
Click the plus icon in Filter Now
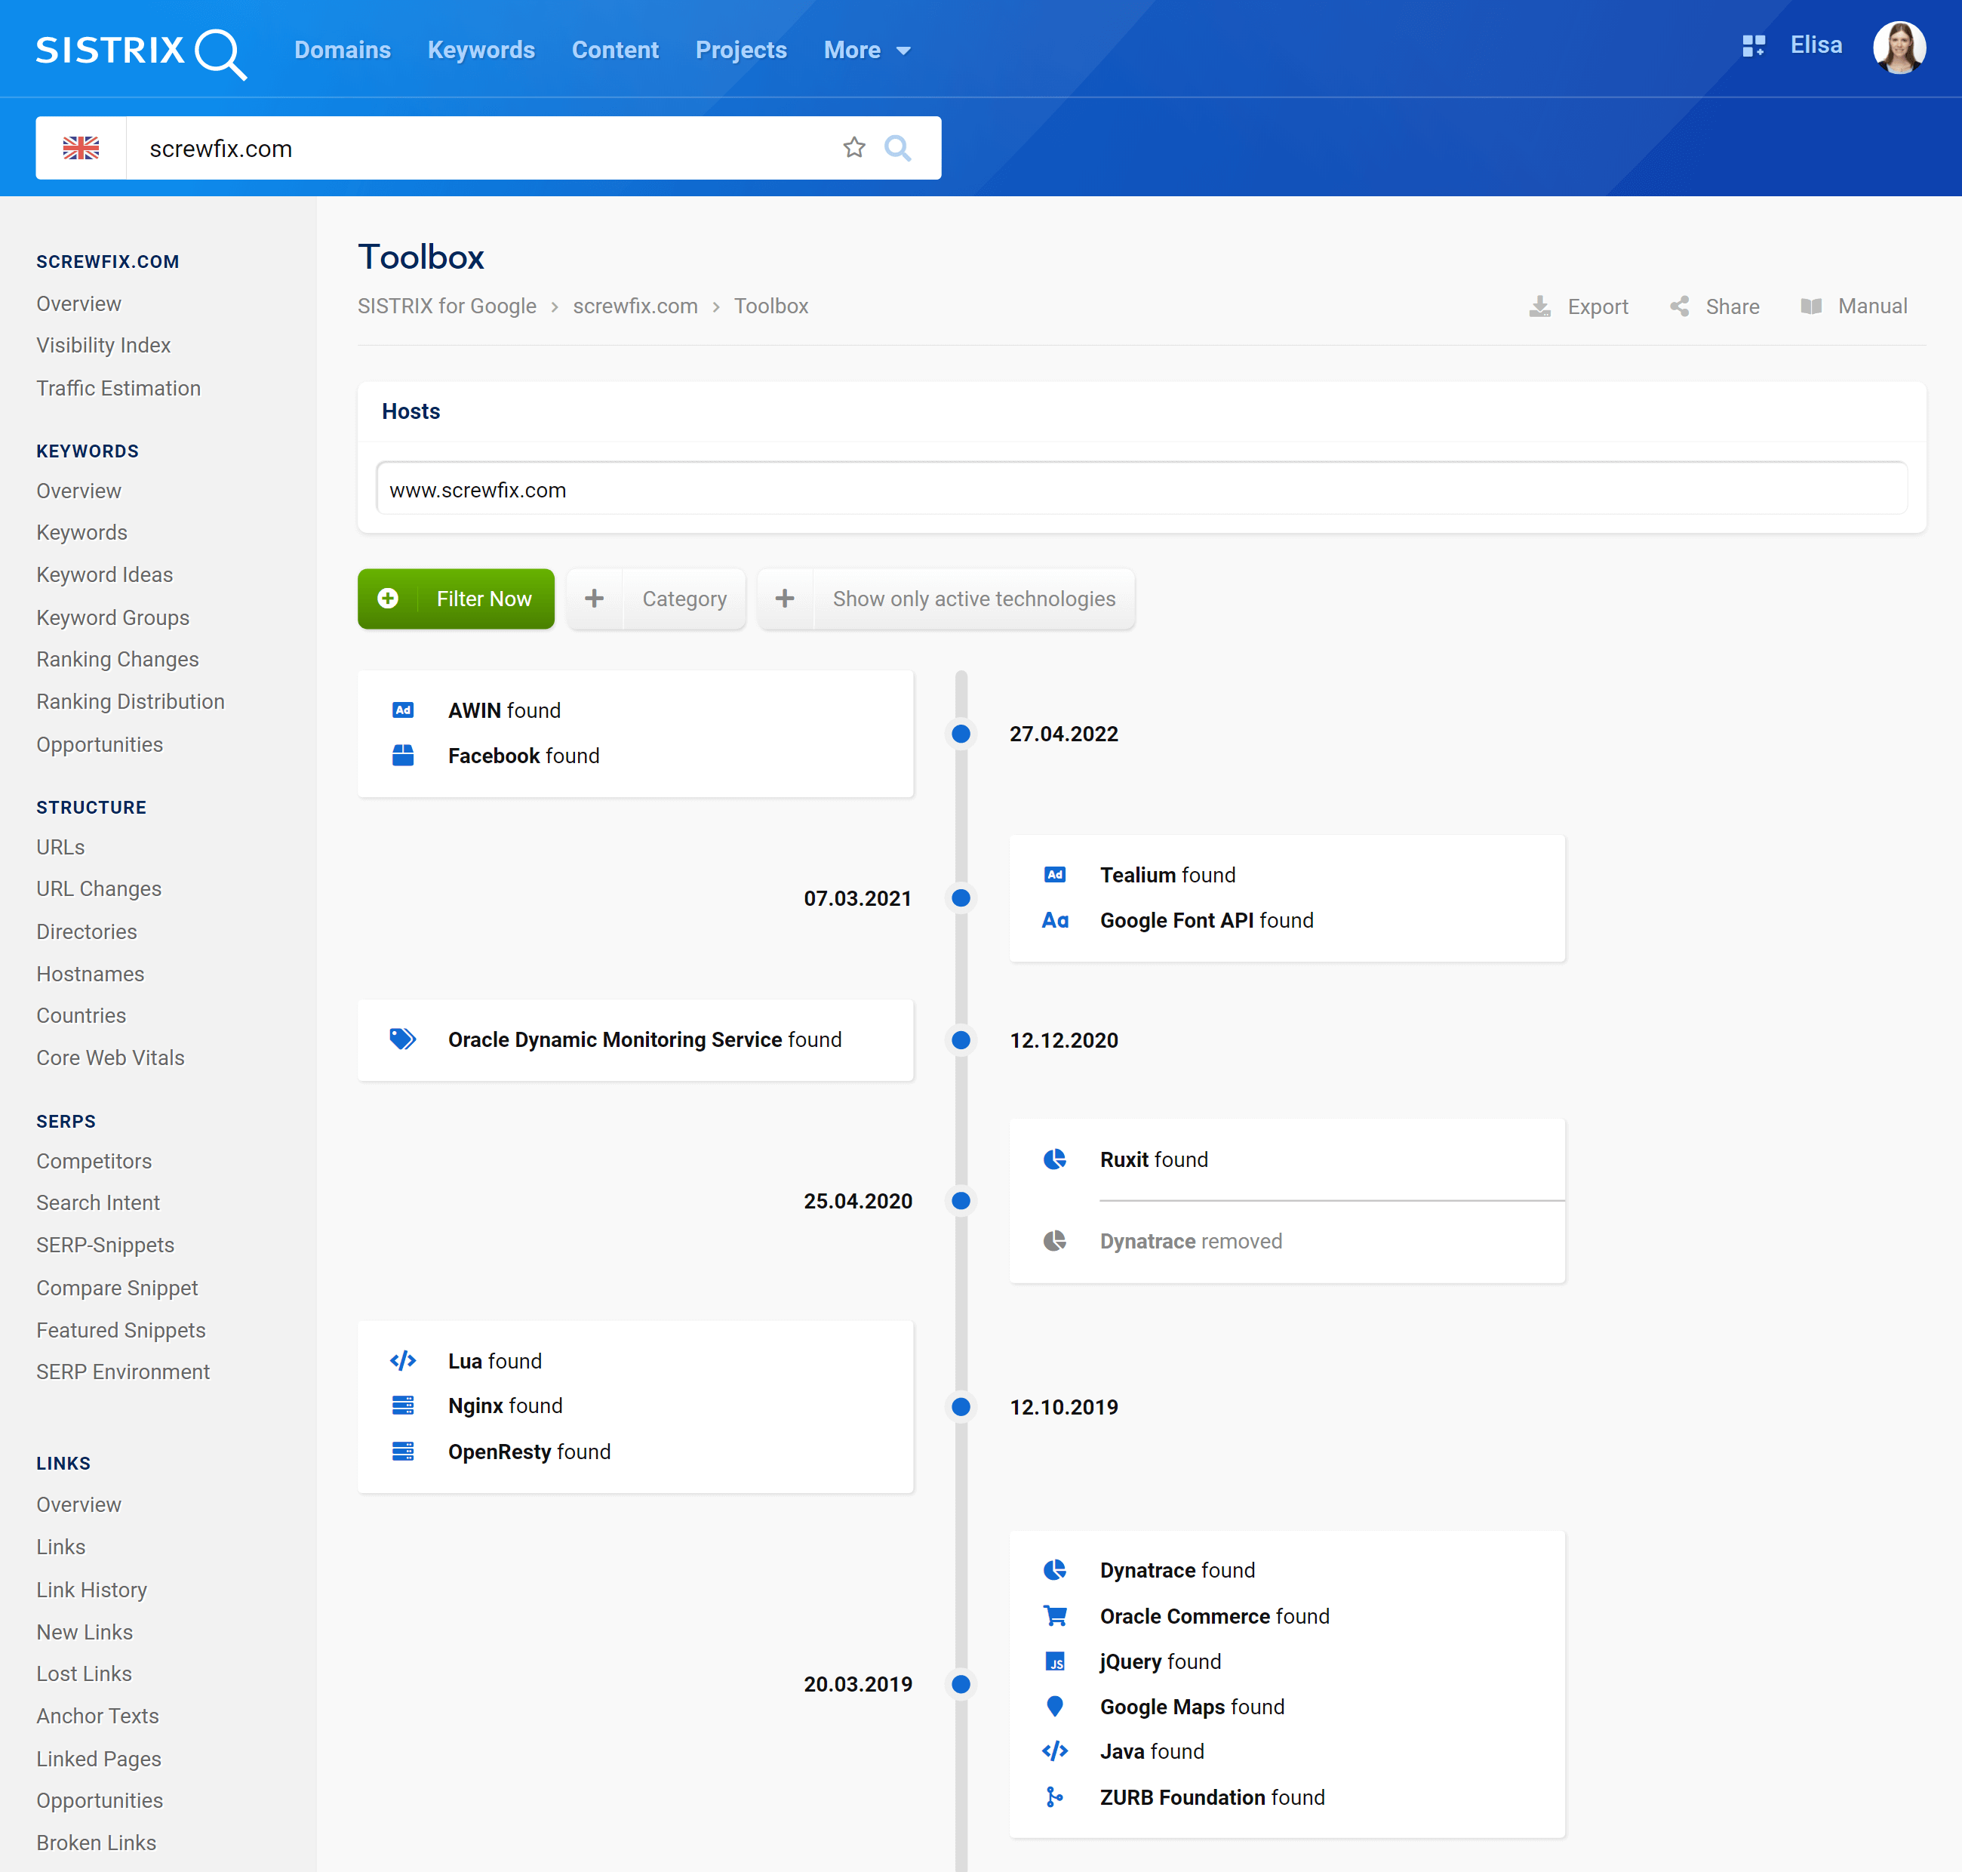tap(388, 598)
